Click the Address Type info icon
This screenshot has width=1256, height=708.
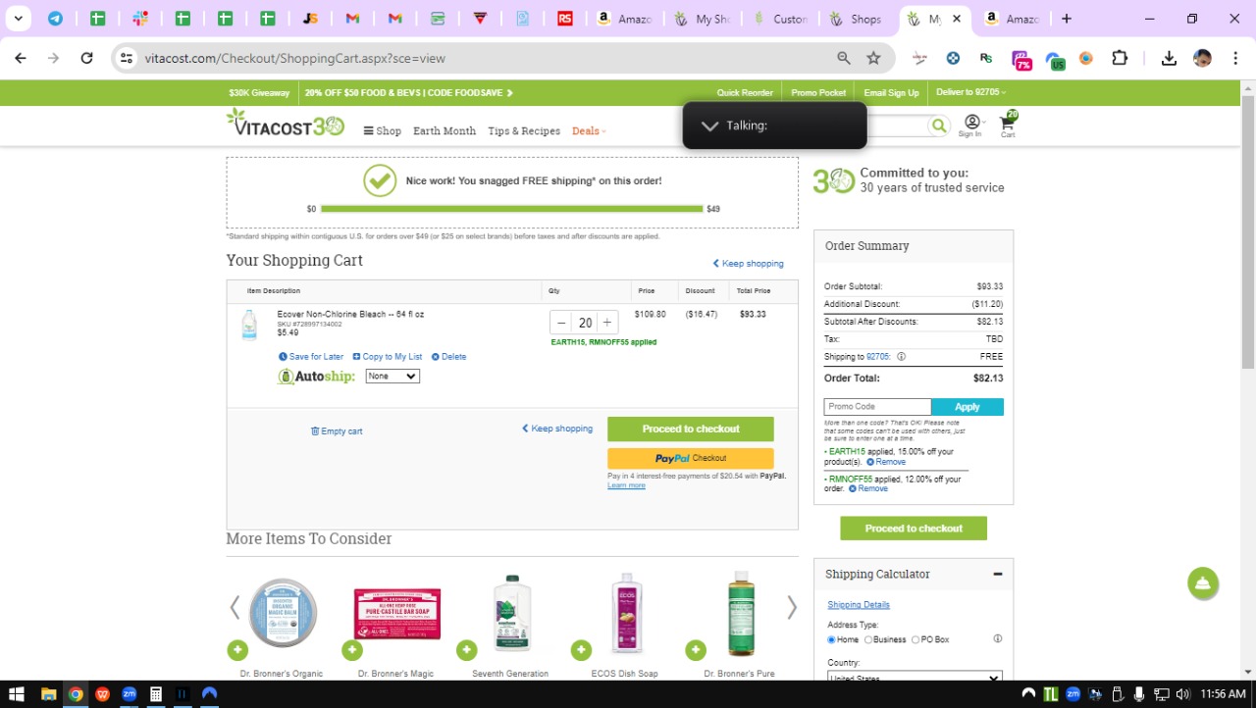click(997, 639)
